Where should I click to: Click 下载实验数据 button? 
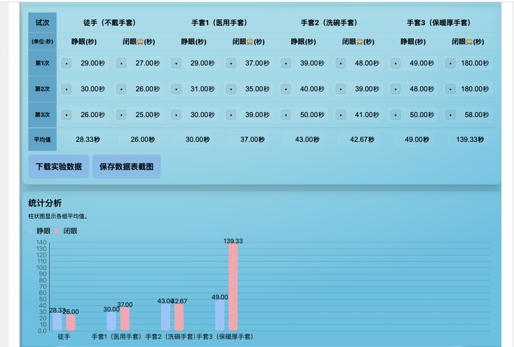[x=59, y=167]
